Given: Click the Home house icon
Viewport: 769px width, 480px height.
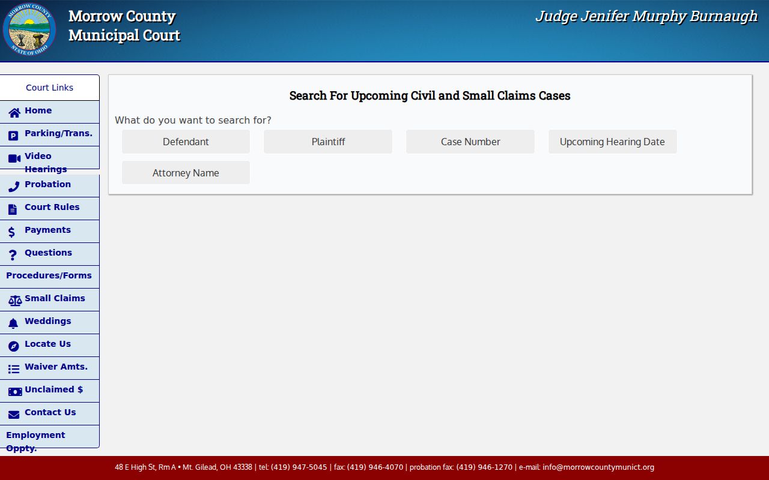Looking at the screenshot, I should 14,113.
